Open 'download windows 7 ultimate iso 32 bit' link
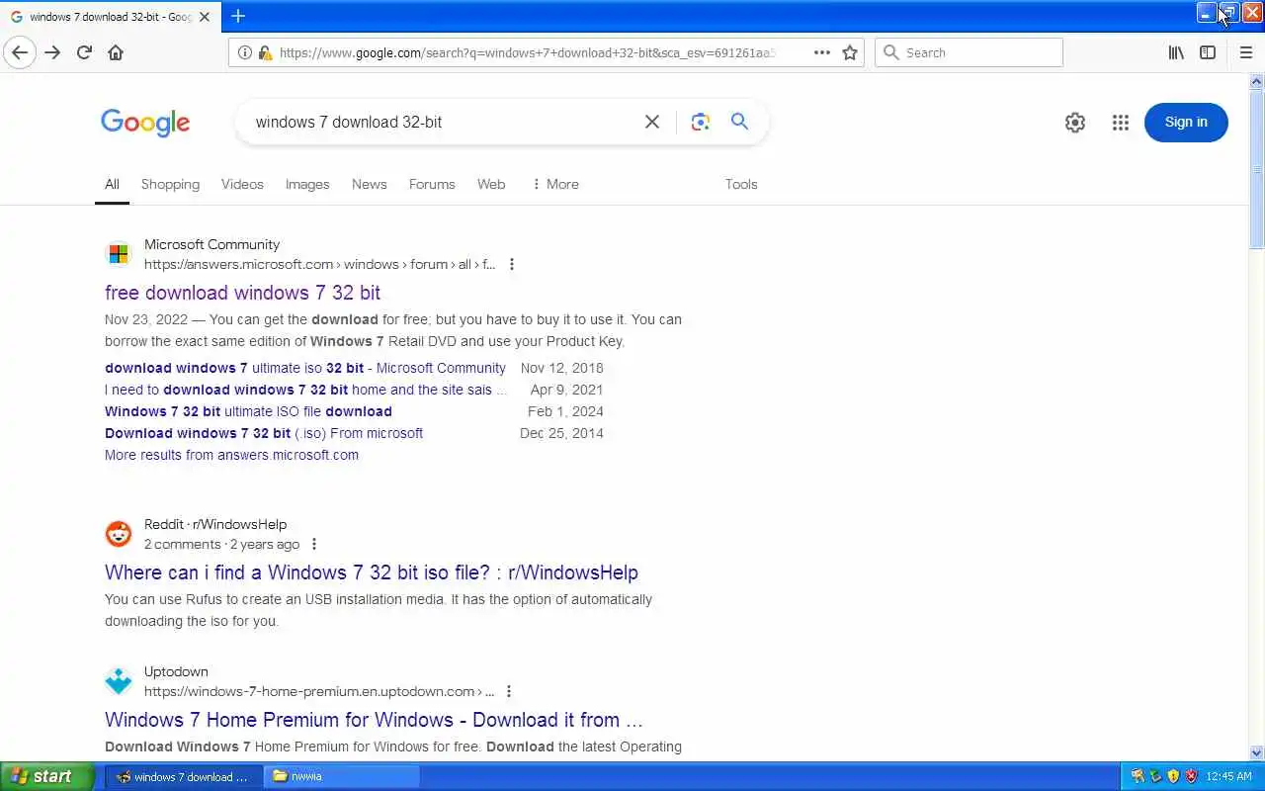 click(x=305, y=368)
